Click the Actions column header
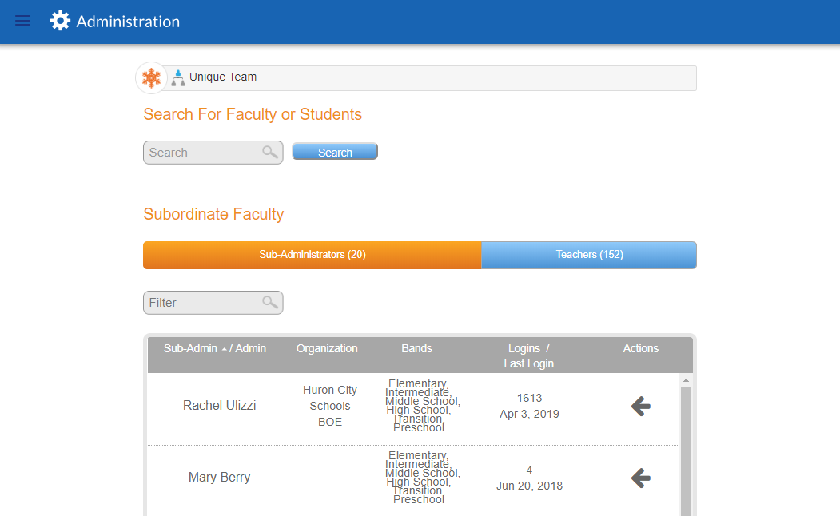The height and width of the screenshot is (516, 840). point(641,348)
